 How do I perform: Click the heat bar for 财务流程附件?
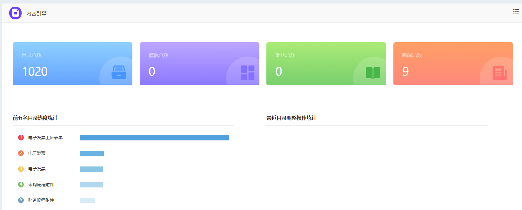coord(87,200)
